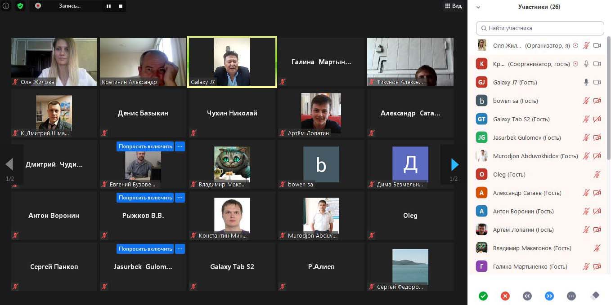Open the more reactions ellipsis icon
611x305 pixels.
coord(571,296)
